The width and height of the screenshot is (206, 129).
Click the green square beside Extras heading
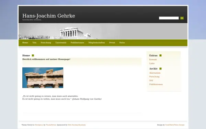point(160,55)
